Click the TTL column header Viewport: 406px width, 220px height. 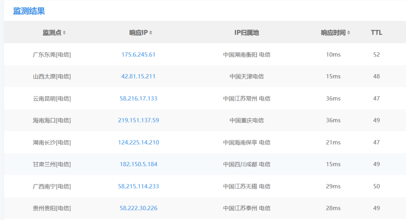pyautogui.click(x=376, y=33)
